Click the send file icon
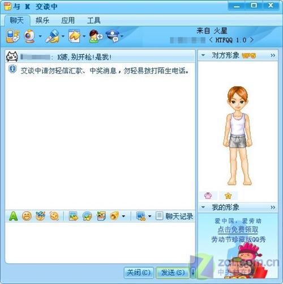 click(74, 36)
